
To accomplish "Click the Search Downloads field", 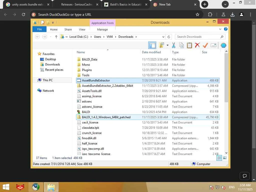I will coord(200,37).
